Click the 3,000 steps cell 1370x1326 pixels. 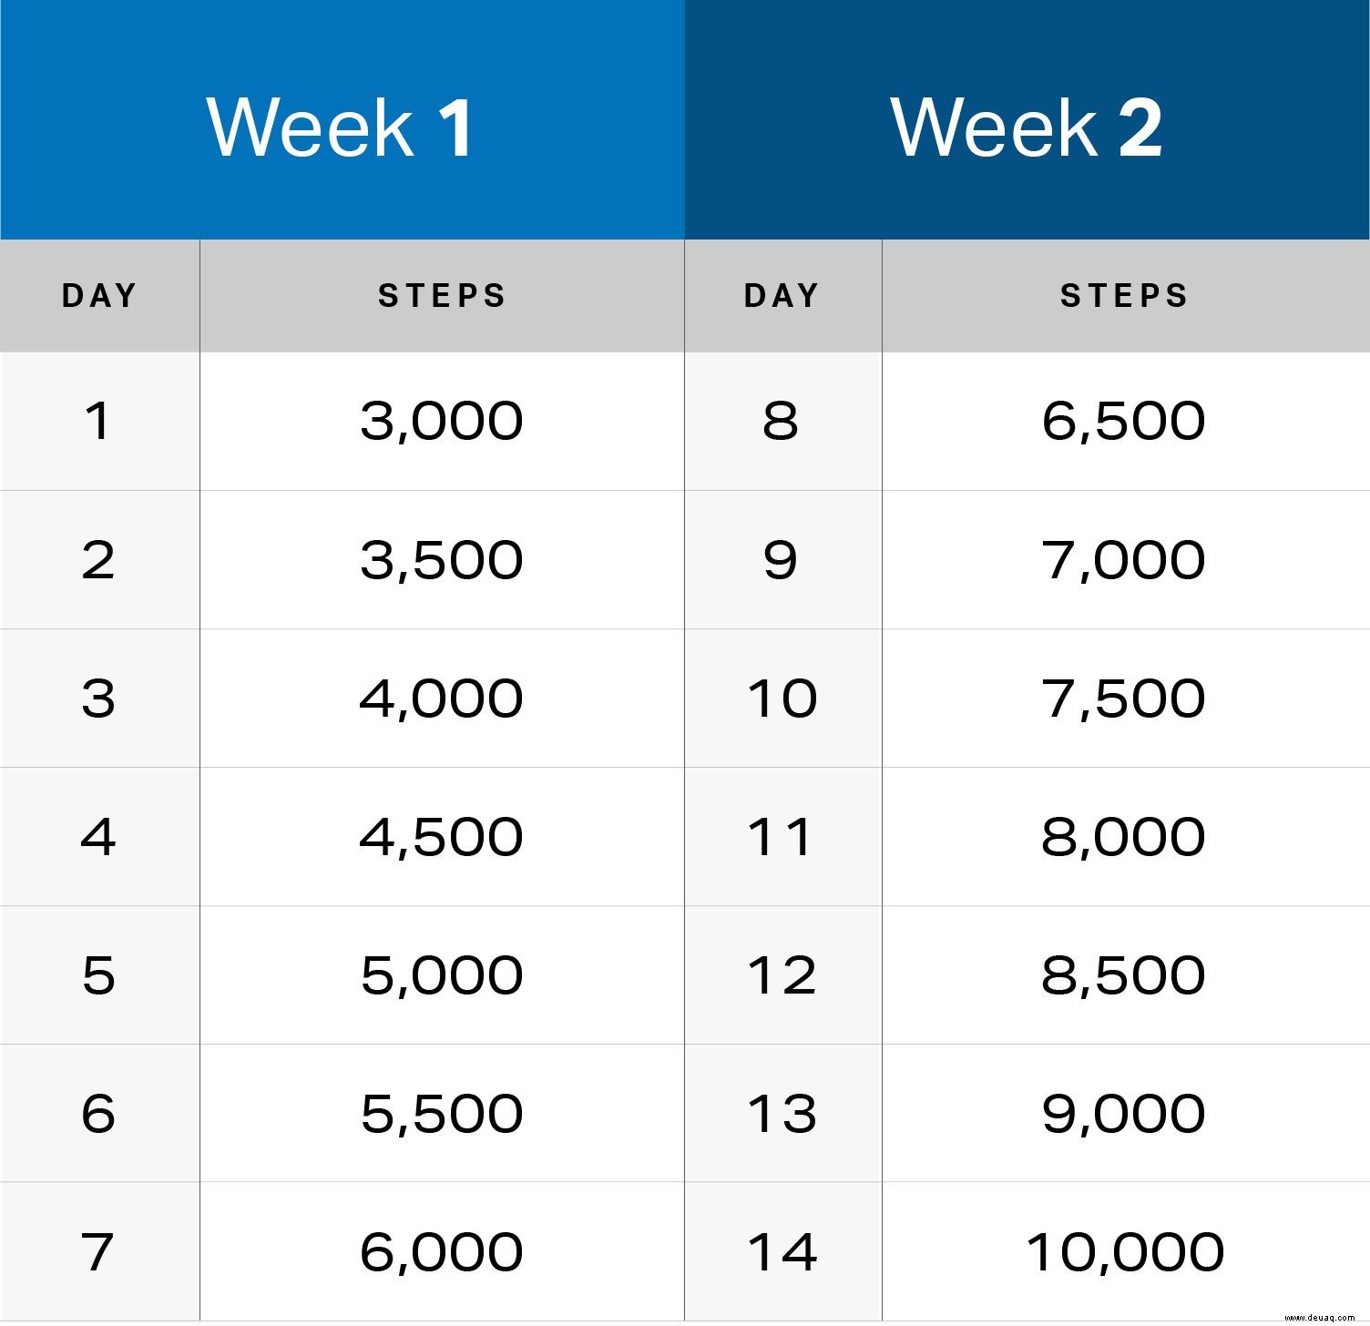click(442, 422)
